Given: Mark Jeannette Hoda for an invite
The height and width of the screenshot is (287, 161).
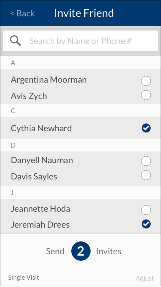Looking at the screenshot, I should pos(146,210).
